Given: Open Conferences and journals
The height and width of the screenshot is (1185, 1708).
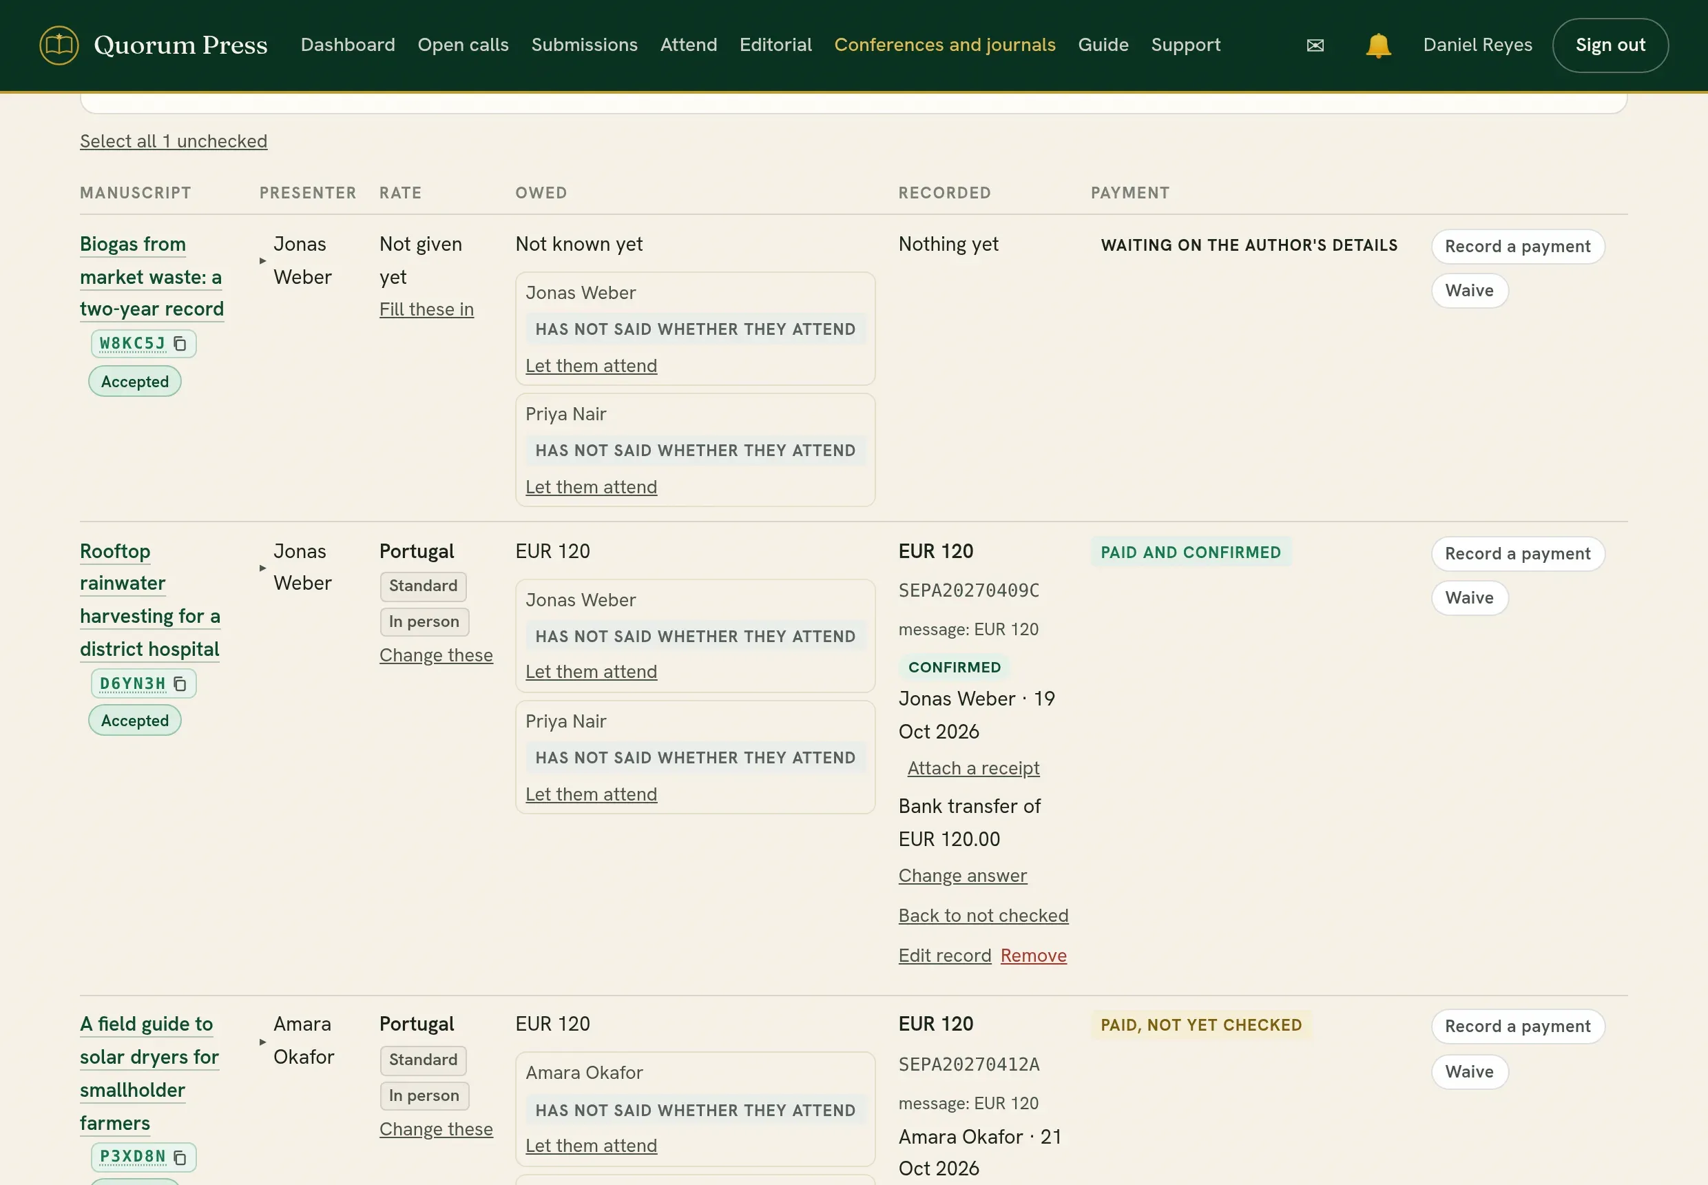Looking at the screenshot, I should point(944,45).
